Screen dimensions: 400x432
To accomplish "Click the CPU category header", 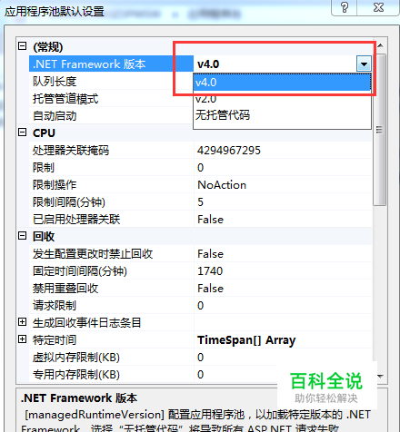I will tap(44, 133).
